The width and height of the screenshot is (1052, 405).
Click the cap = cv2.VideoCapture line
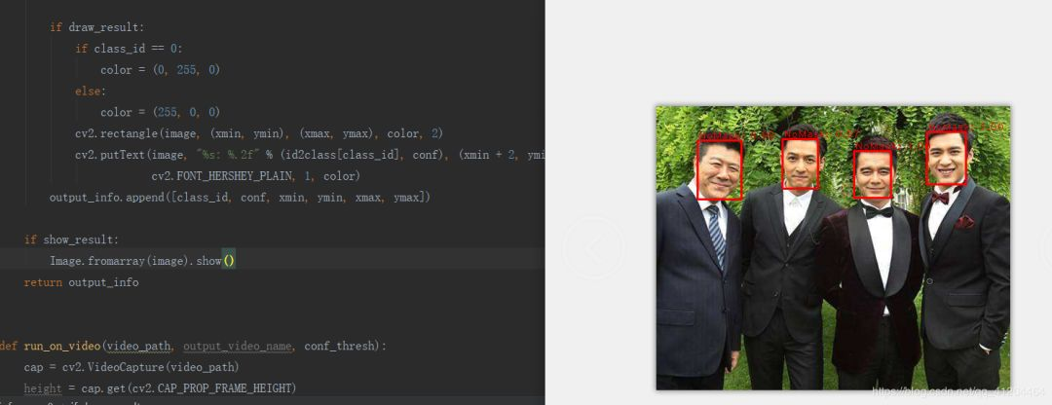131,367
